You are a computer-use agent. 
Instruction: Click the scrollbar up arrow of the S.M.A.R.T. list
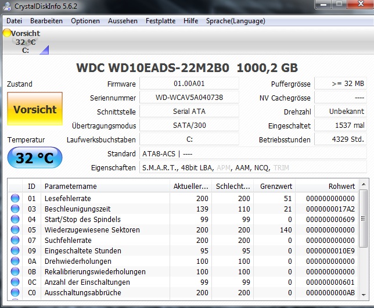[364, 184]
